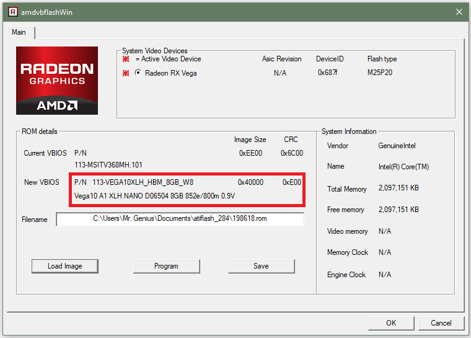Click the current VBIOS part number 113-MSITV368MH.101

tap(108, 165)
